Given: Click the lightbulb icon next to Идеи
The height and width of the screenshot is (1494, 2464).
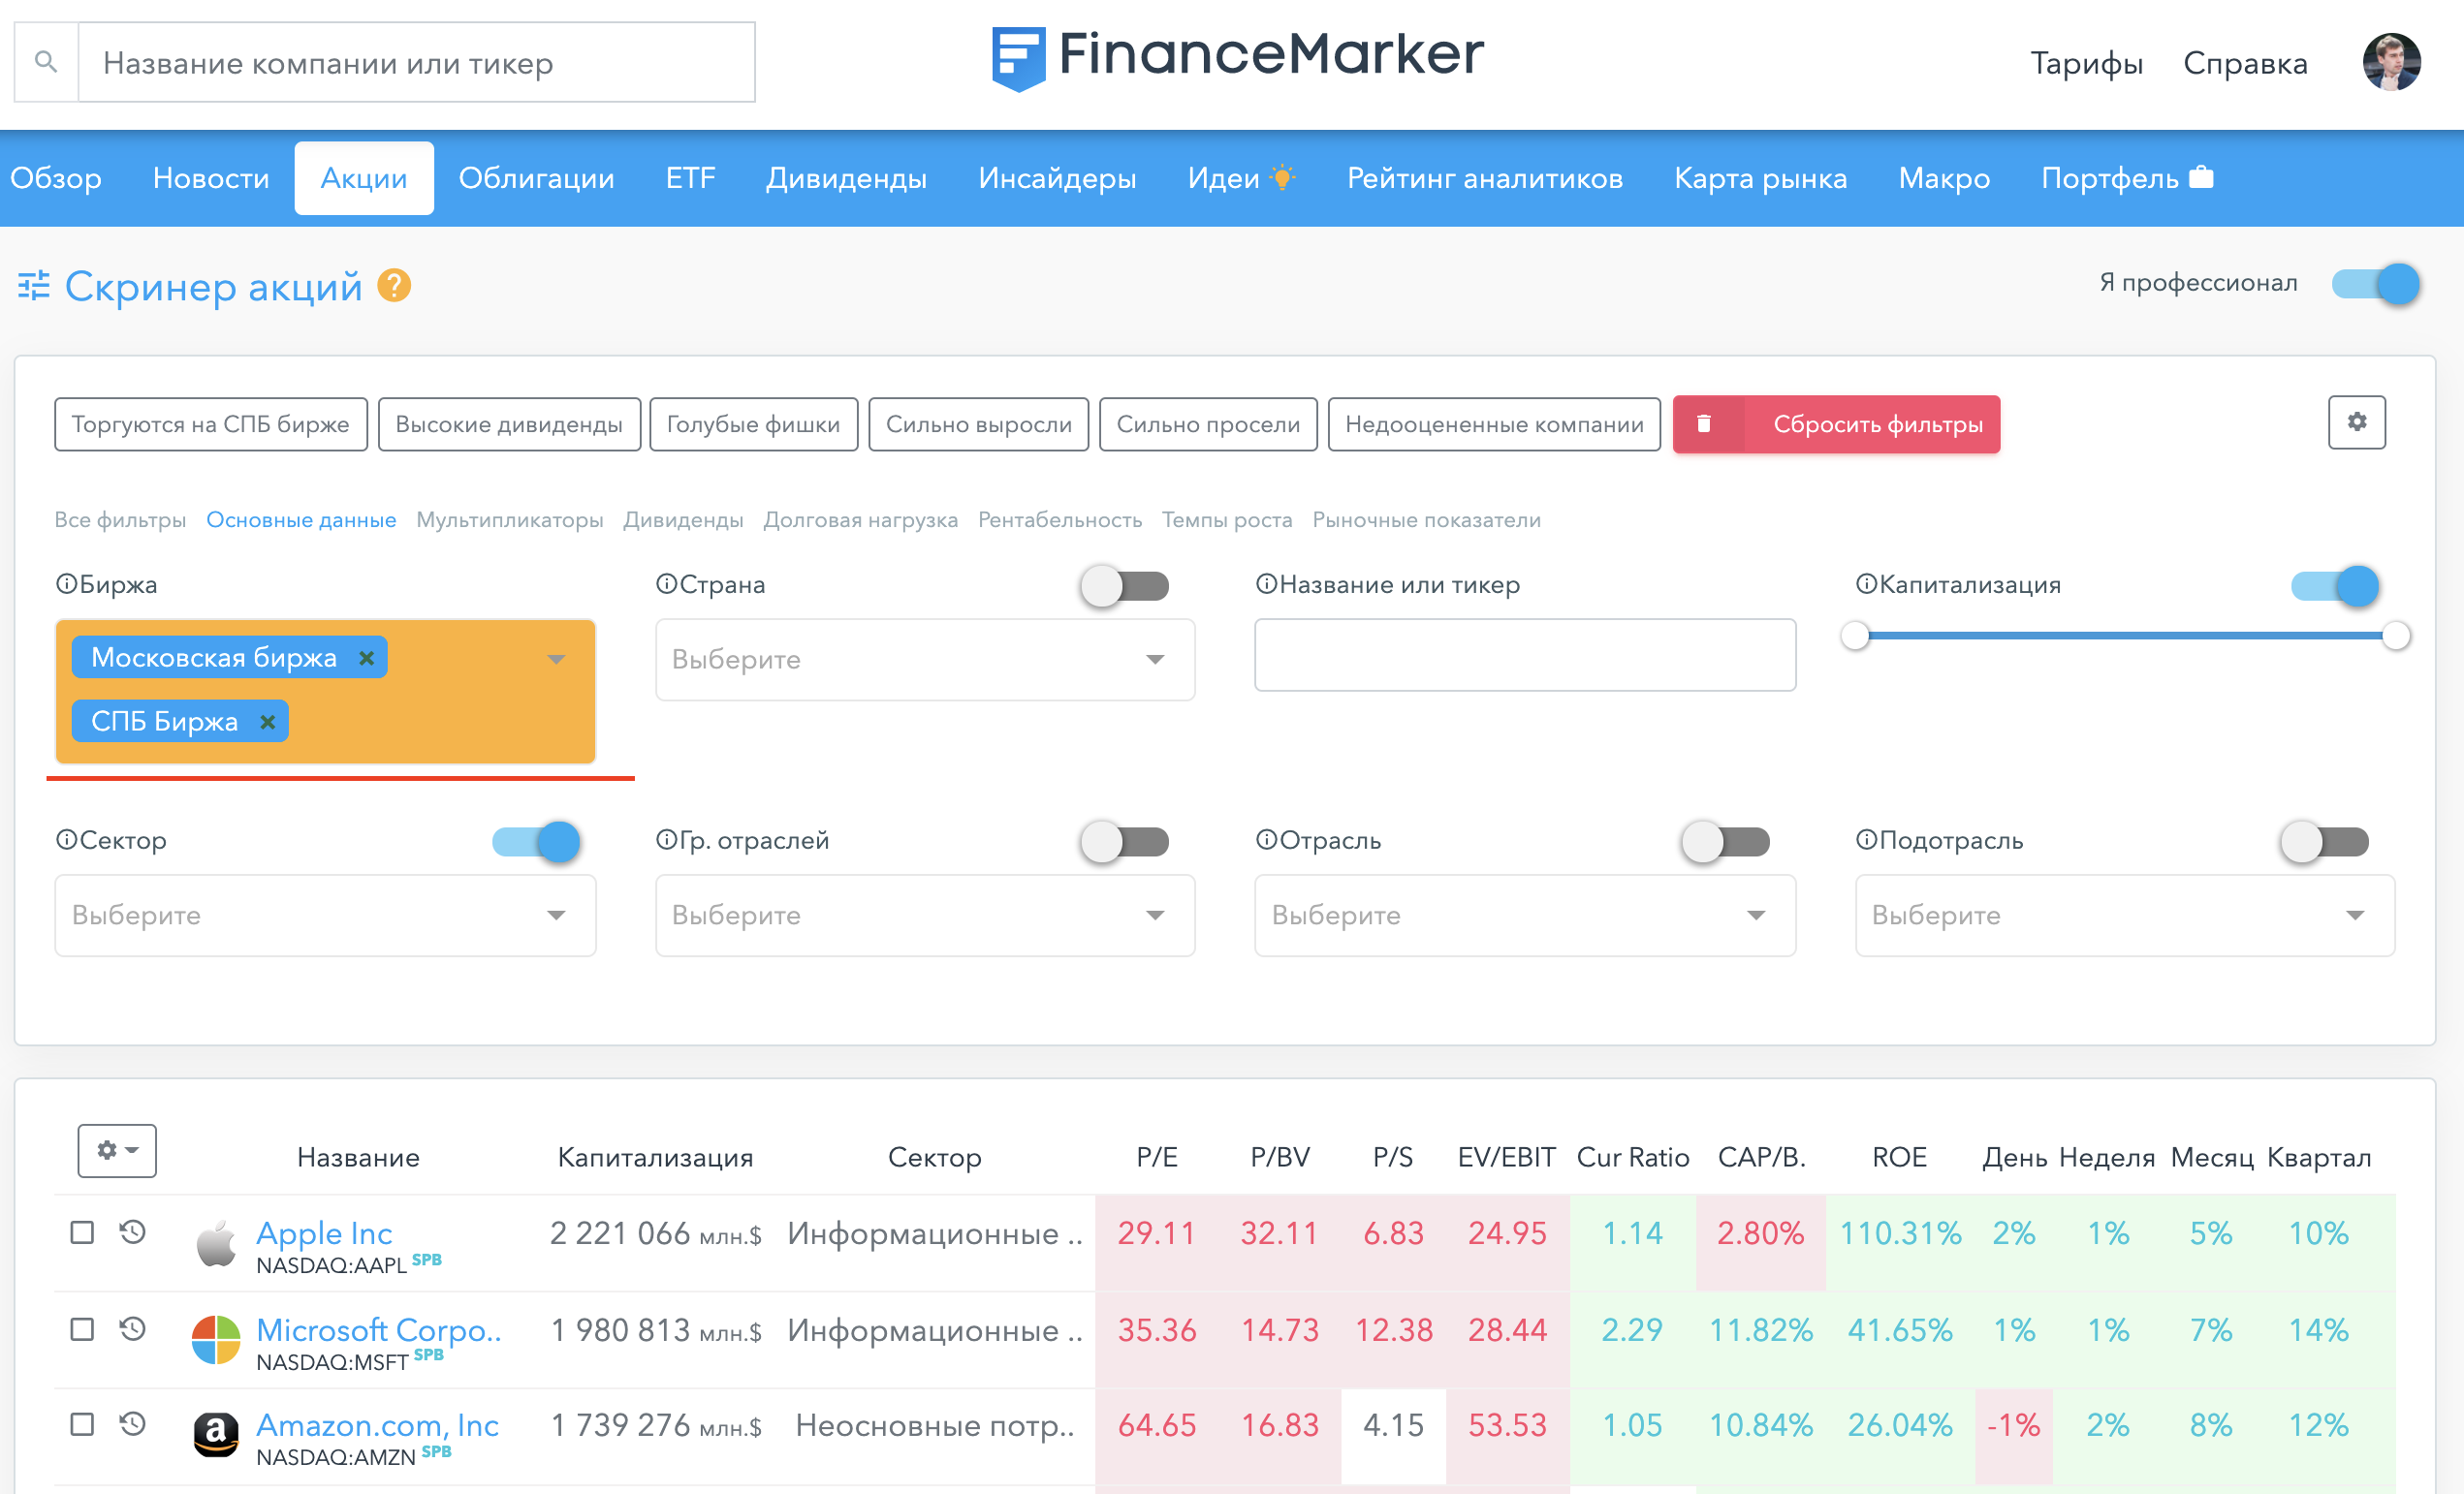Looking at the screenshot, I should click(1282, 178).
